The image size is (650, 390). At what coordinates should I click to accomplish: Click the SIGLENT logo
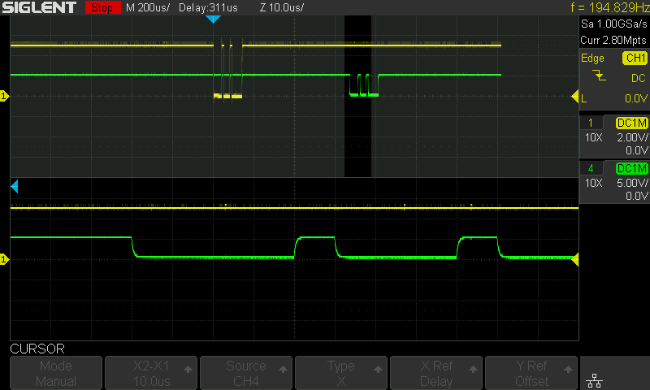(x=40, y=7)
